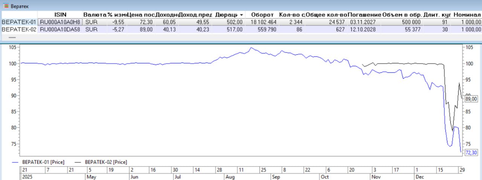Click ВЕРАТЕK-02 [Price] legend label

(106, 162)
